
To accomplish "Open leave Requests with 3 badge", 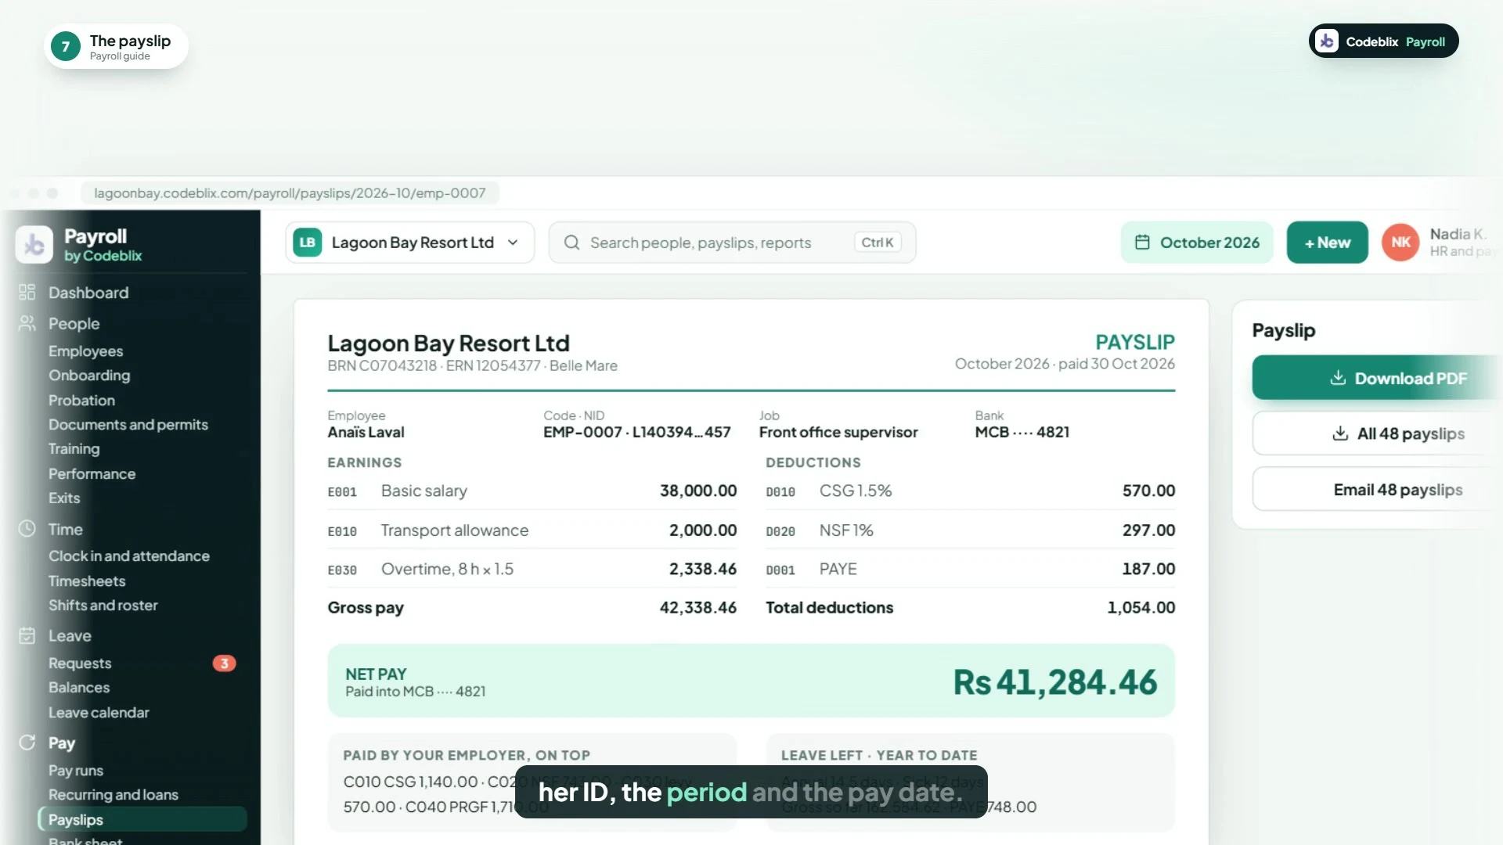I will pos(142,663).
